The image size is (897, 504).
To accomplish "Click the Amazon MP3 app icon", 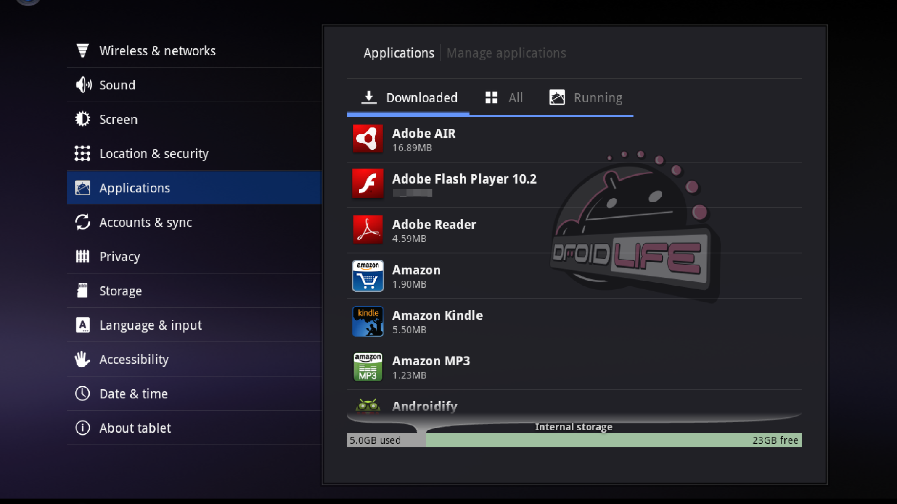I will (368, 367).
